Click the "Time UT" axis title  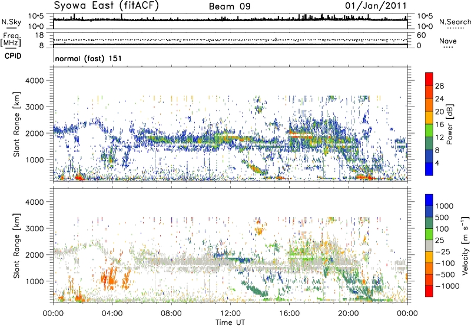click(230, 322)
